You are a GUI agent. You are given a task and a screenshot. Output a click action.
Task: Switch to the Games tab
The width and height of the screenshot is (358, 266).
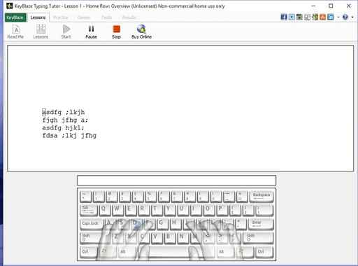click(x=84, y=17)
